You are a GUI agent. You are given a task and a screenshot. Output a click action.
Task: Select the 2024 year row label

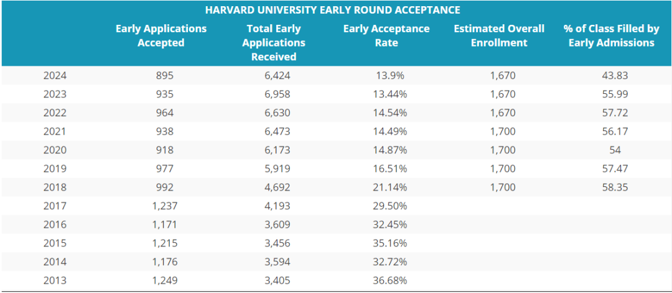[55, 76]
